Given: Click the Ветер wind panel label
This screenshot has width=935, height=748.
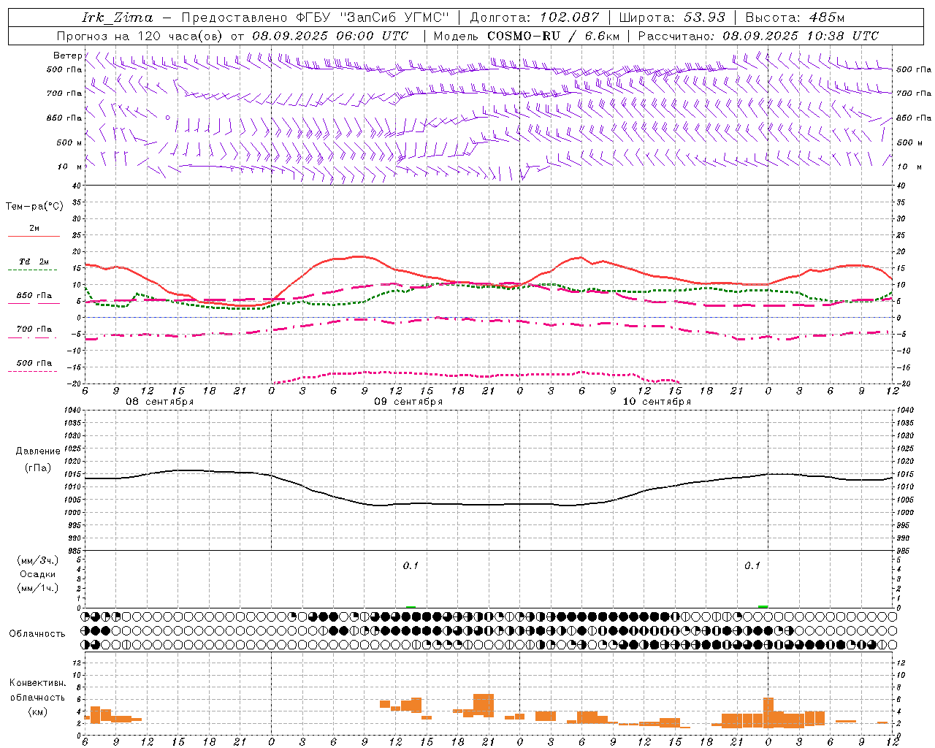Looking at the screenshot, I should coord(67,56).
